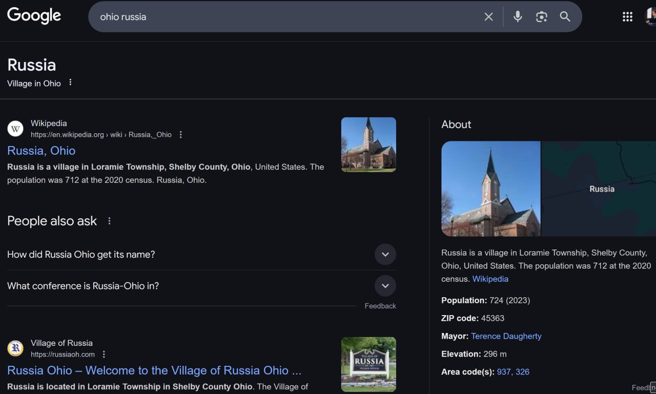The width and height of the screenshot is (656, 394).
Task: Click the 'Russia' knowledge panel title
Action: [x=32, y=65]
